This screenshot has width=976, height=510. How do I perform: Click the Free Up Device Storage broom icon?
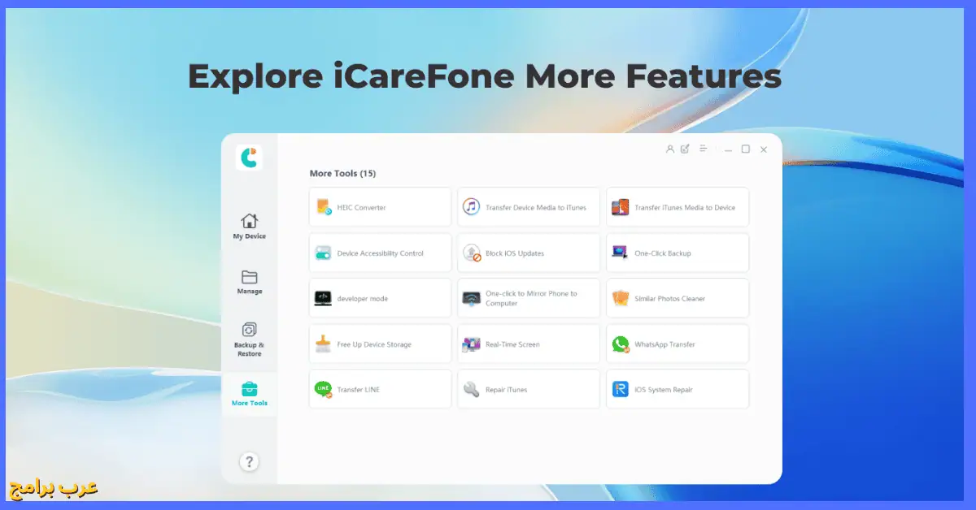tap(323, 344)
